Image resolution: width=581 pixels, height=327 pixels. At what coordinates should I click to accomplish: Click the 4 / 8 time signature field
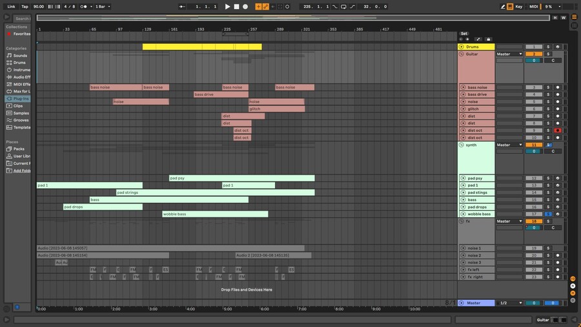69,6
